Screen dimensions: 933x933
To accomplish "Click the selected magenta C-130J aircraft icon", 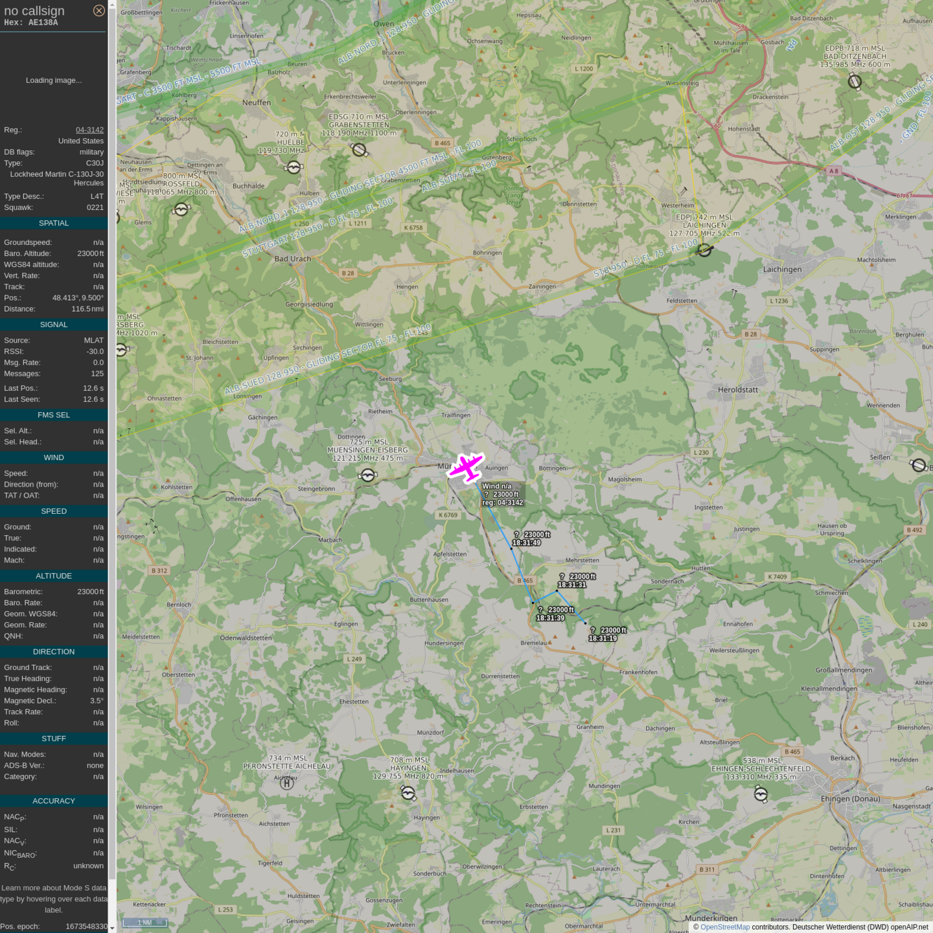I will (466, 467).
